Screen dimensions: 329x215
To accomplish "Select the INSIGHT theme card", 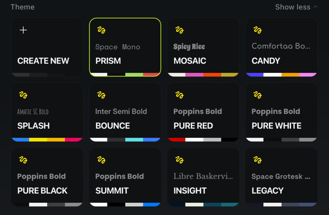I will tap(203, 177).
